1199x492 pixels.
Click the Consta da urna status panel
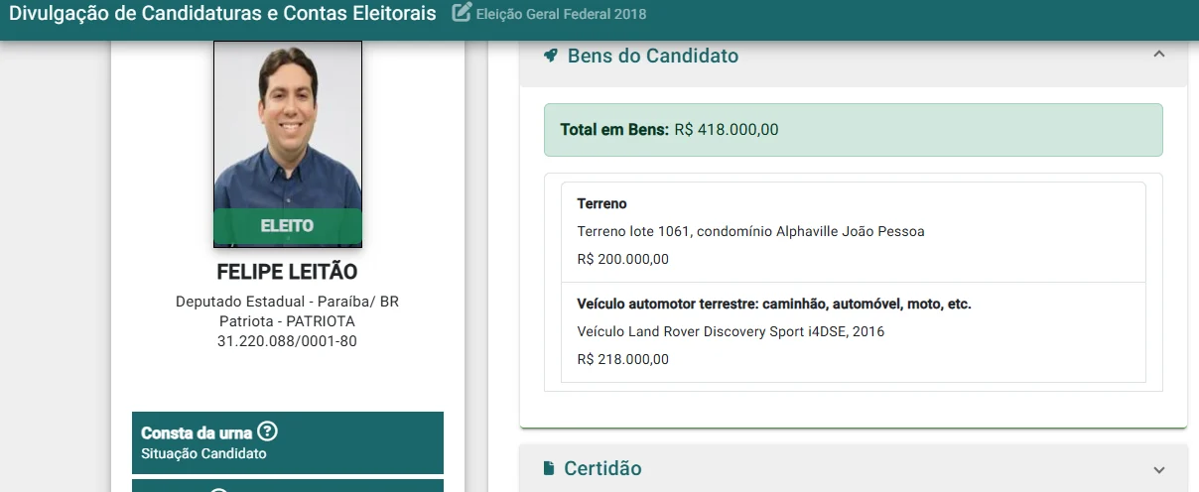pyautogui.click(x=288, y=442)
